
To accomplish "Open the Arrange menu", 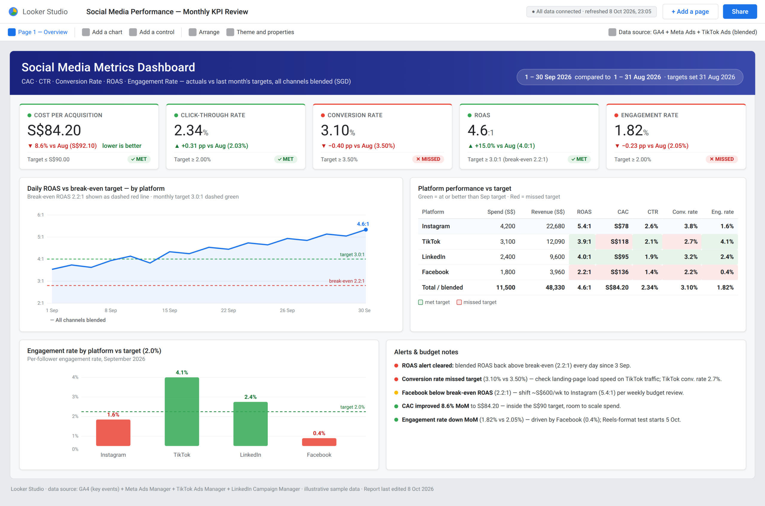I will click(204, 32).
